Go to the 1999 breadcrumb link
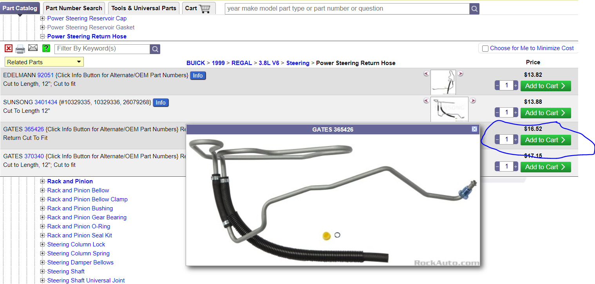Viewport: 595px width, 284px height. point(218,63)
